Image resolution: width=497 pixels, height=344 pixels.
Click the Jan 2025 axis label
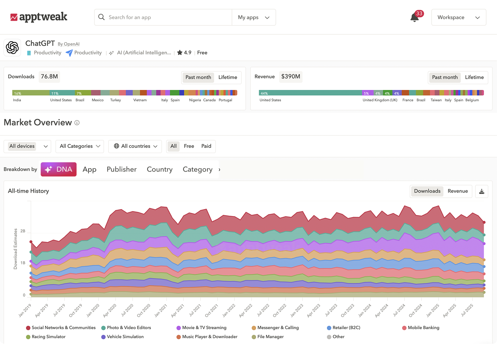(433, 310)
